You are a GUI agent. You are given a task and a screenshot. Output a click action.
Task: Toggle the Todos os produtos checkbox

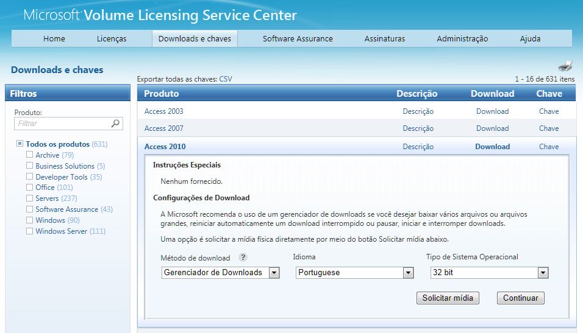point(20,144)
